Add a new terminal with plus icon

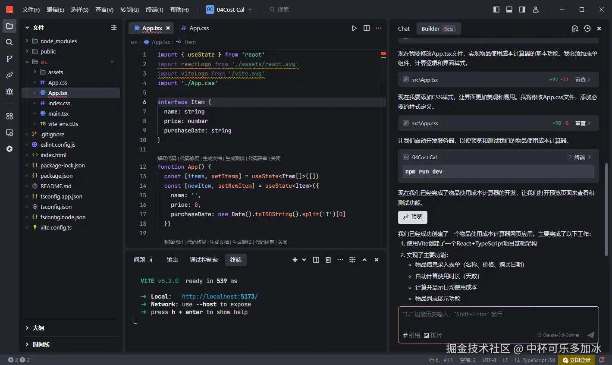tap(295, 260)
